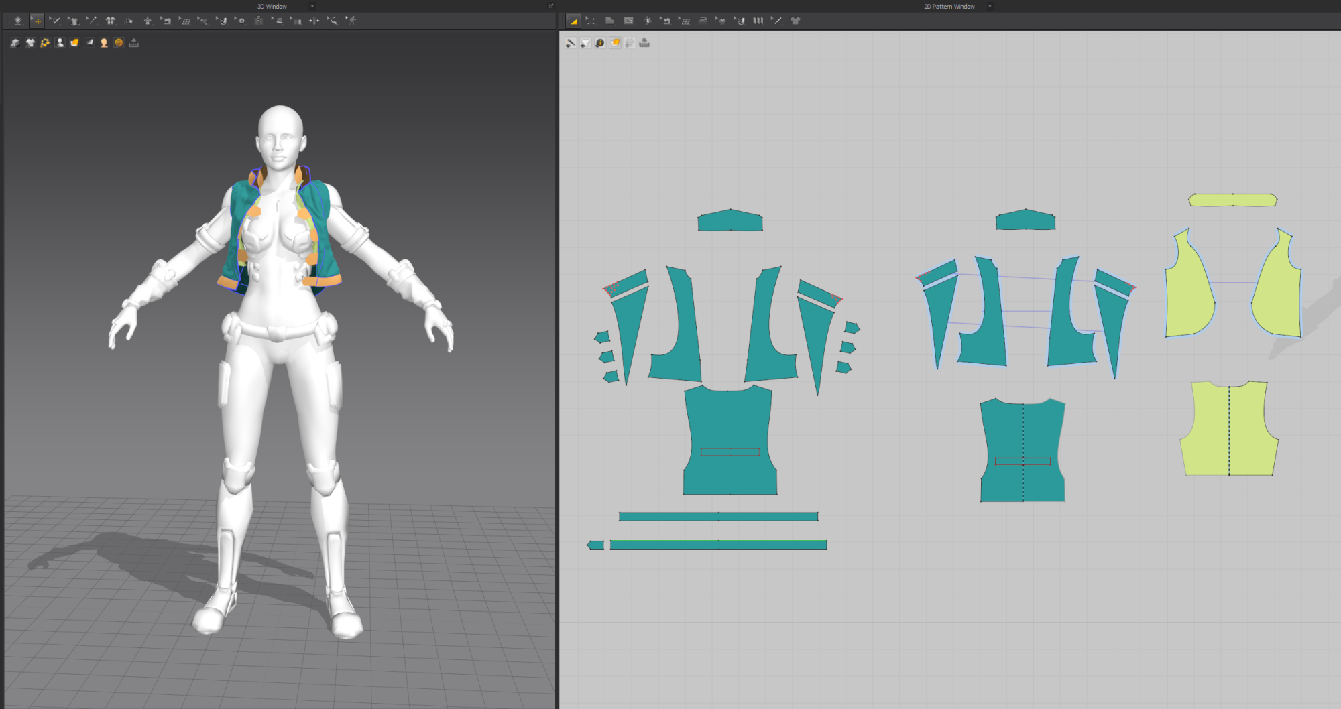Toggle the orange mesh globe display icon
Screen dimensions: 1341x709
tap(119, 43)
